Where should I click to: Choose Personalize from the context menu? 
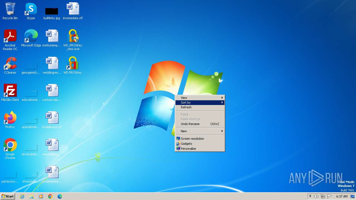200,149
